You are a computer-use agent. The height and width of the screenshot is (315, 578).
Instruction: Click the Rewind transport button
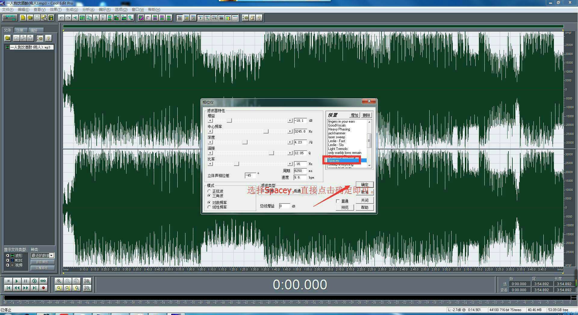point(17,288)
